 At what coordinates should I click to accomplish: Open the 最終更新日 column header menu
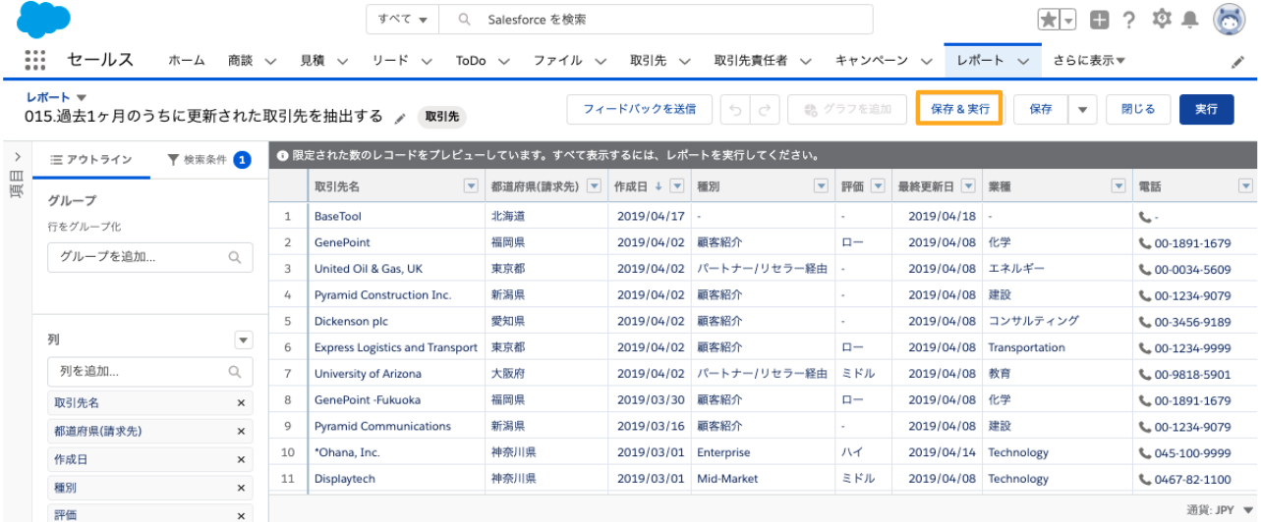(x=968, y=186)
